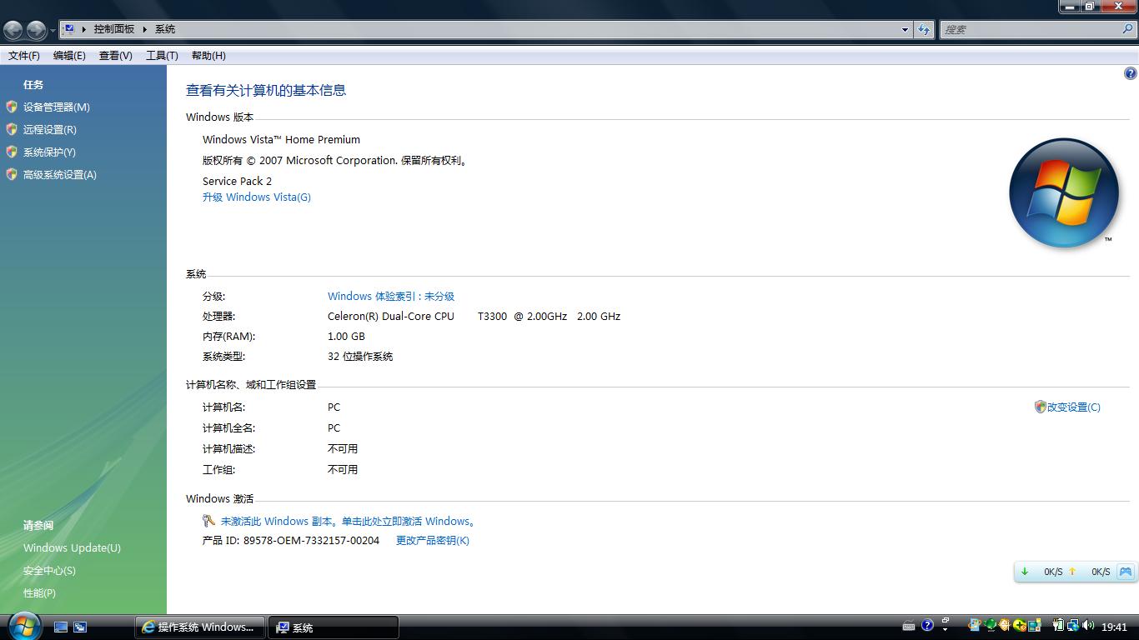
Task: Click the magnifier icon in the search box
Action: [1129, 29]
